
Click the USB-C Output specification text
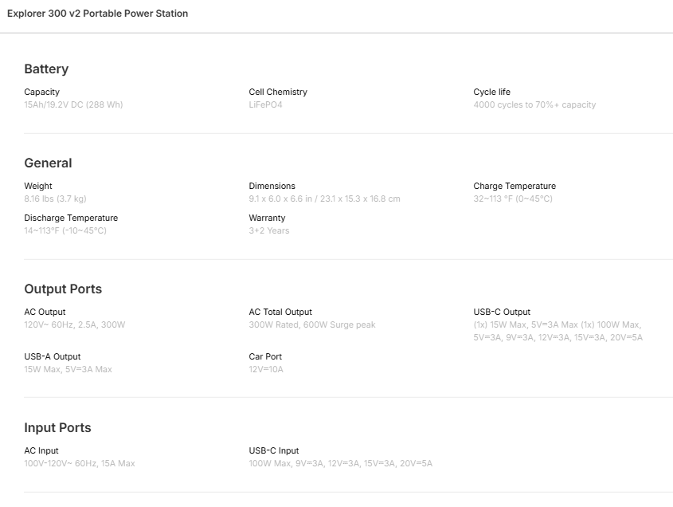click(x=558, y=331)
